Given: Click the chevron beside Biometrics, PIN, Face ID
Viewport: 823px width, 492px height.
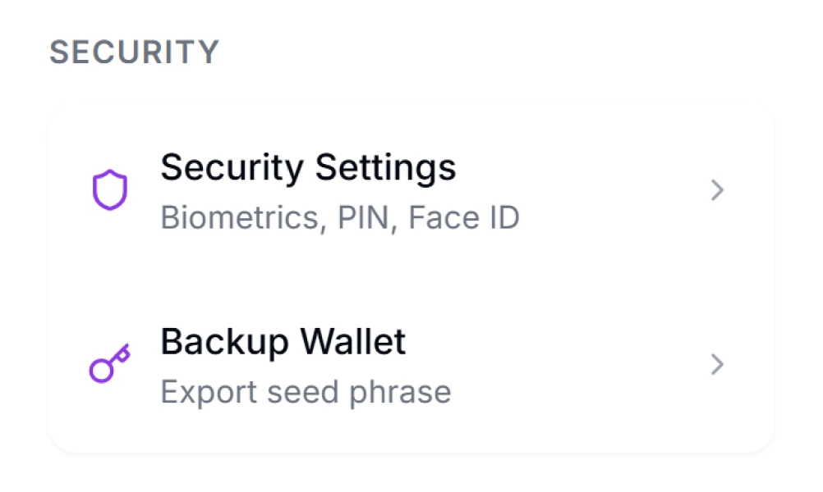Looking at the screenshot, I should point(717,190).
